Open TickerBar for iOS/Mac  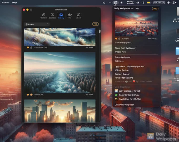pos(127,95)
